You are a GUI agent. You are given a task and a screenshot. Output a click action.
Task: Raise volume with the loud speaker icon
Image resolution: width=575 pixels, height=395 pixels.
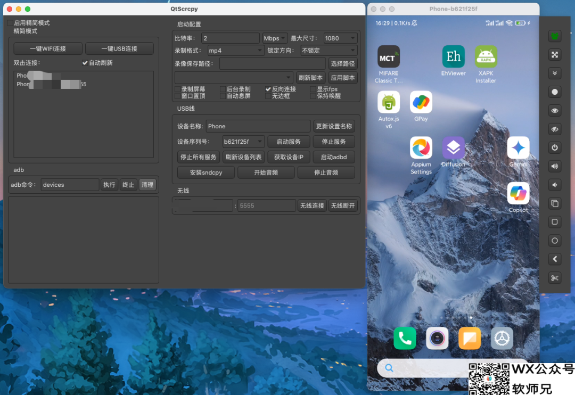tap(554, 166)
